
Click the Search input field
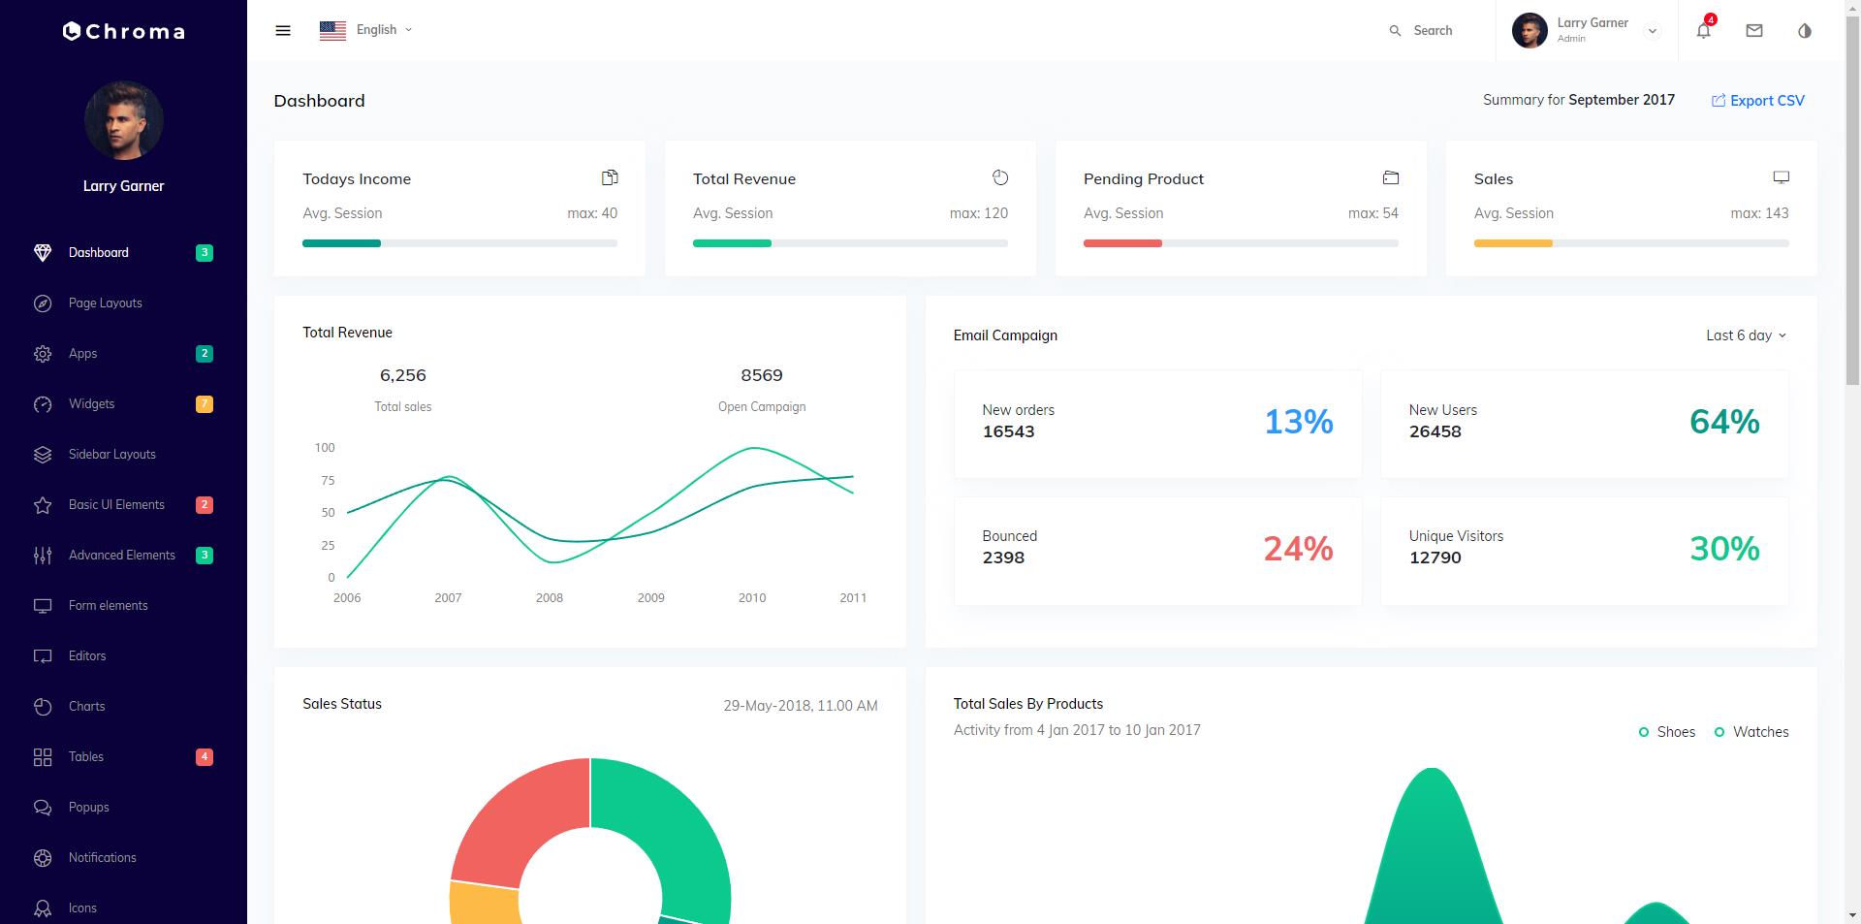[x=1433, y=31]
